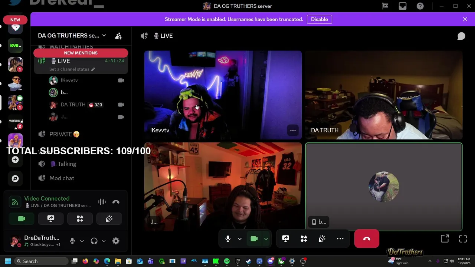Open the Help question mark icon

tap(420, 6)
